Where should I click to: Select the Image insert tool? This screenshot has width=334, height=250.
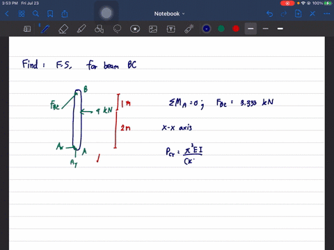point(153,29)
